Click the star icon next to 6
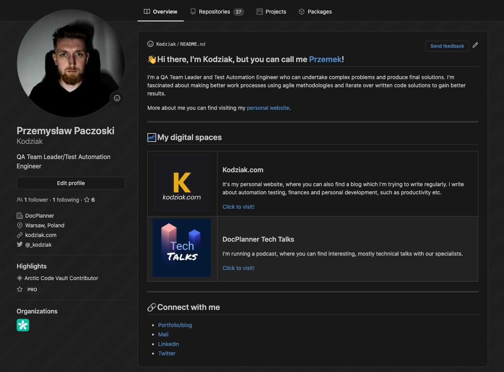Screen dimensions: 504x372 [87, 200]
